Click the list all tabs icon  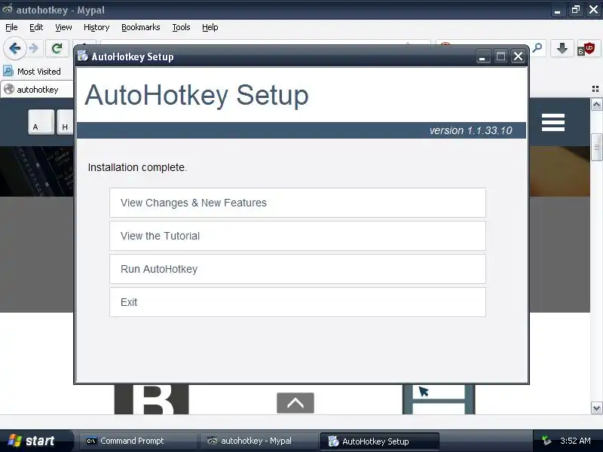[595, 89]
